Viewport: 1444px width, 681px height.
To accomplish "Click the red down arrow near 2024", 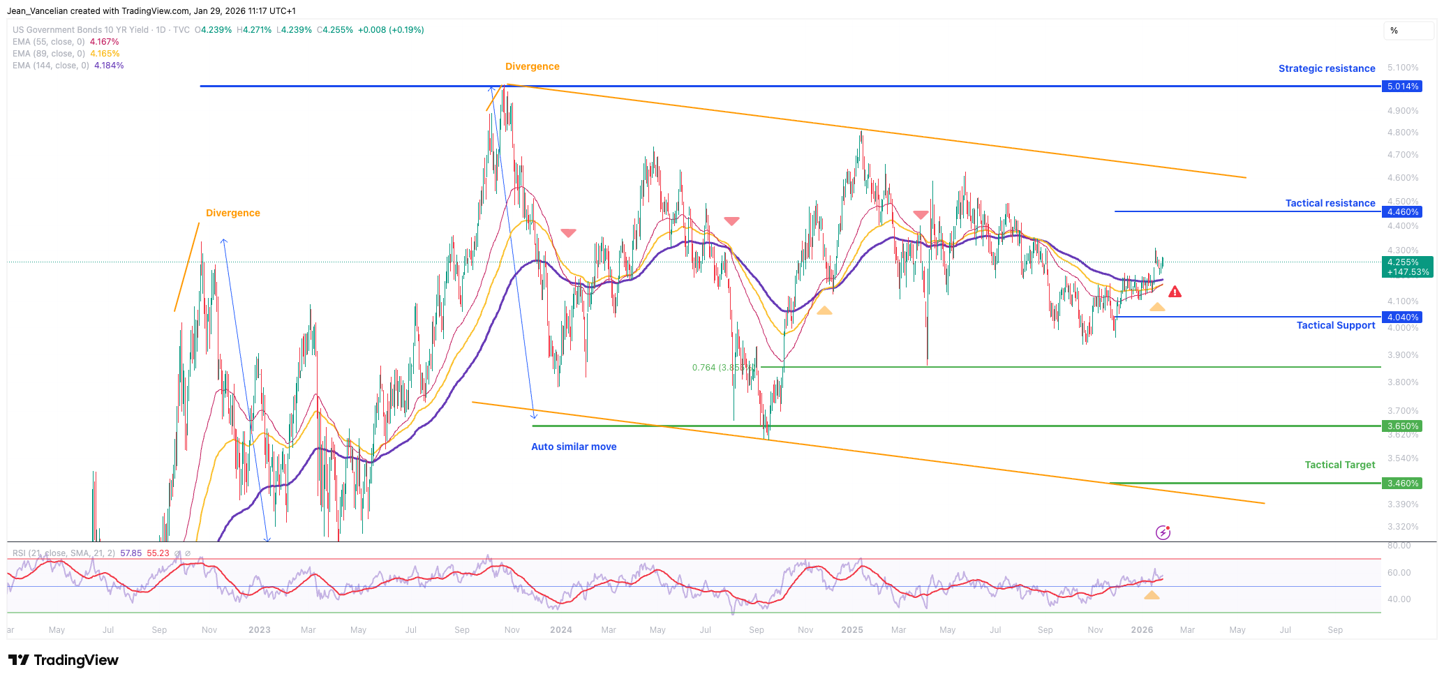I will coord(569,232).
